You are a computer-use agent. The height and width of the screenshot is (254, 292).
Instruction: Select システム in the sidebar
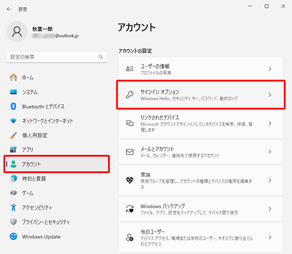click(x=57, y=92)
